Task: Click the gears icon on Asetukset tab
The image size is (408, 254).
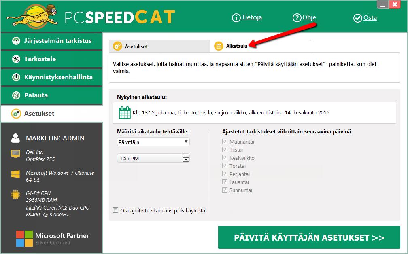Action: 117,46
